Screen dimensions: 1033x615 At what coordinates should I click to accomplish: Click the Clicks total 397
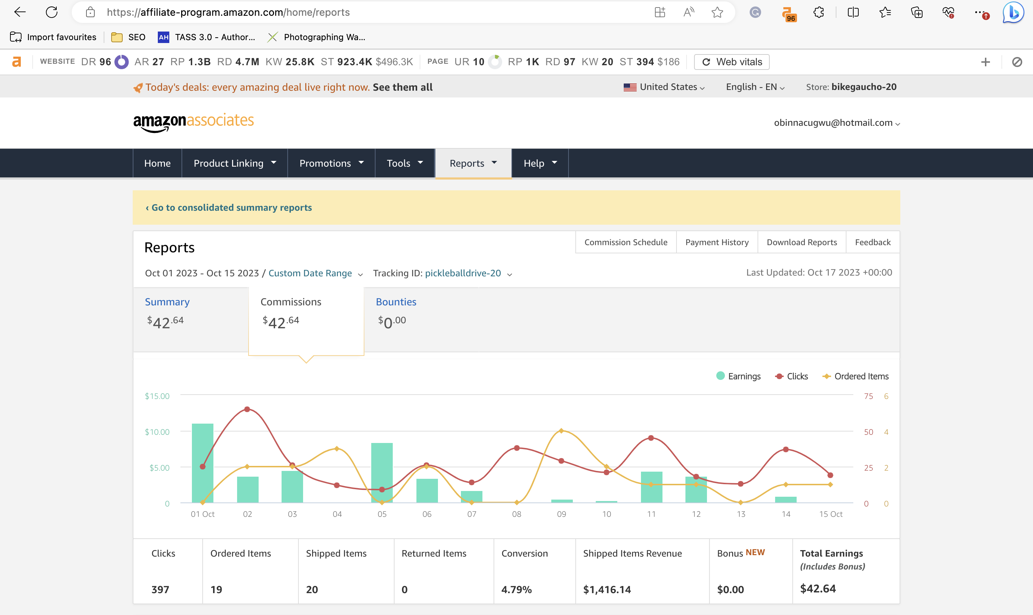coord(160,589)
